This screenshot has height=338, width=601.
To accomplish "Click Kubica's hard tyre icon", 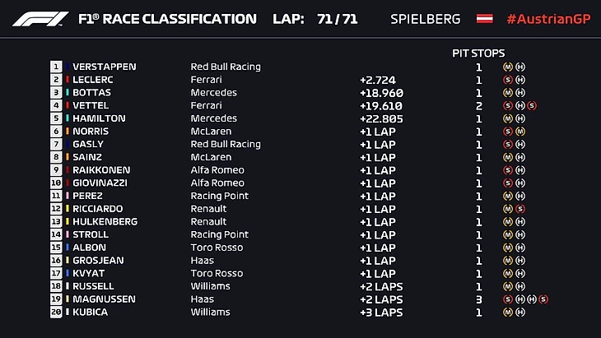I will click(520, 313).
